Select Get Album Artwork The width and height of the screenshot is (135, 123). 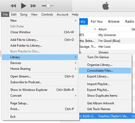point(105,103)
